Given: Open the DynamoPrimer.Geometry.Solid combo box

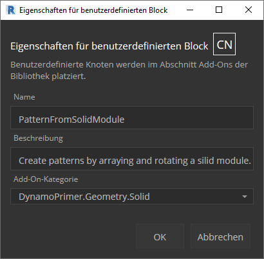Looking at the screenshot, I should (132, 197).
